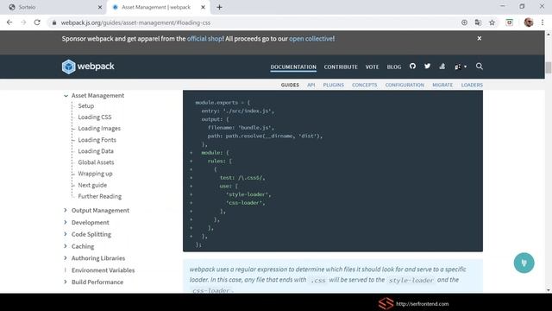Go to the Further Reading subsection
The image size is (552, 311).
pos(100,196)
